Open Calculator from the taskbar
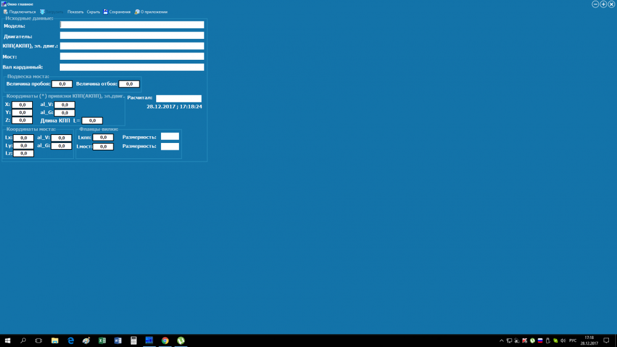Image resolution: width=617 pixels, height=347 pixels. tap(133, 340)
